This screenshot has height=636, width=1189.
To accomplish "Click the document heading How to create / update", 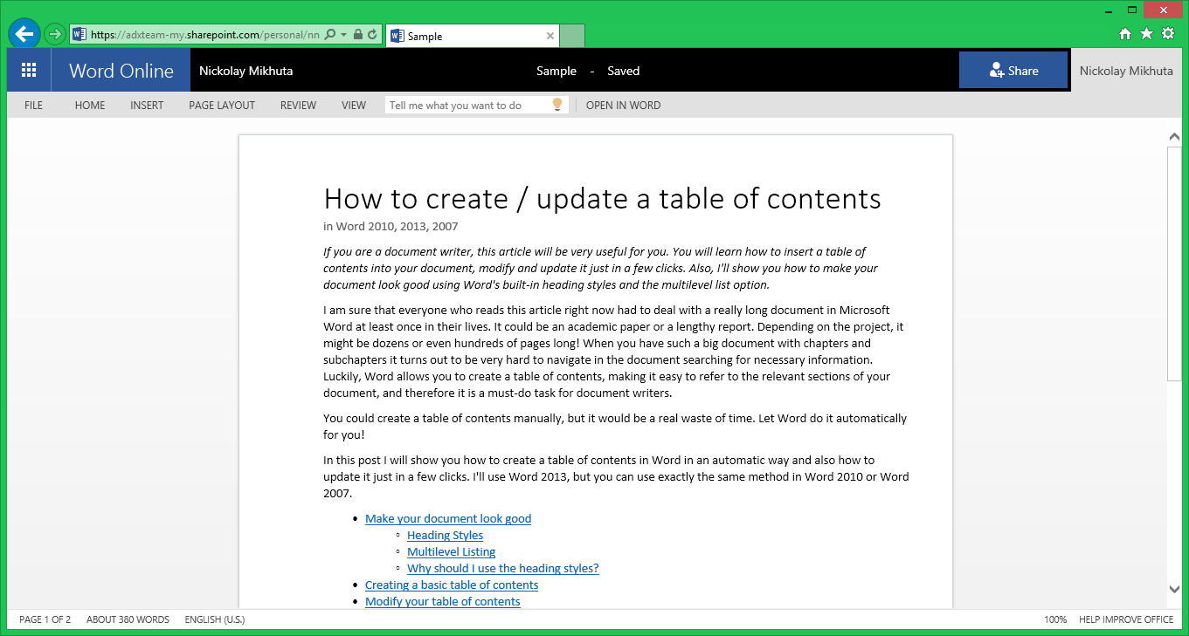I will pos(602,199).
